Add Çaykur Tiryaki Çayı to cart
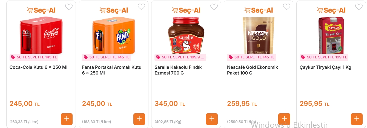Image resolution: width=367 pixels, height=128 pixels. [x=357, y=119]
